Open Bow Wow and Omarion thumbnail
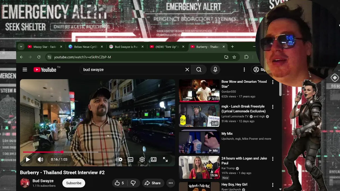This screenshot has height=191, width=340. click(x=199, y=90)
